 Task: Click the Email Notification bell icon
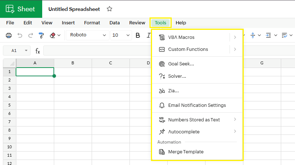point(162,105)
